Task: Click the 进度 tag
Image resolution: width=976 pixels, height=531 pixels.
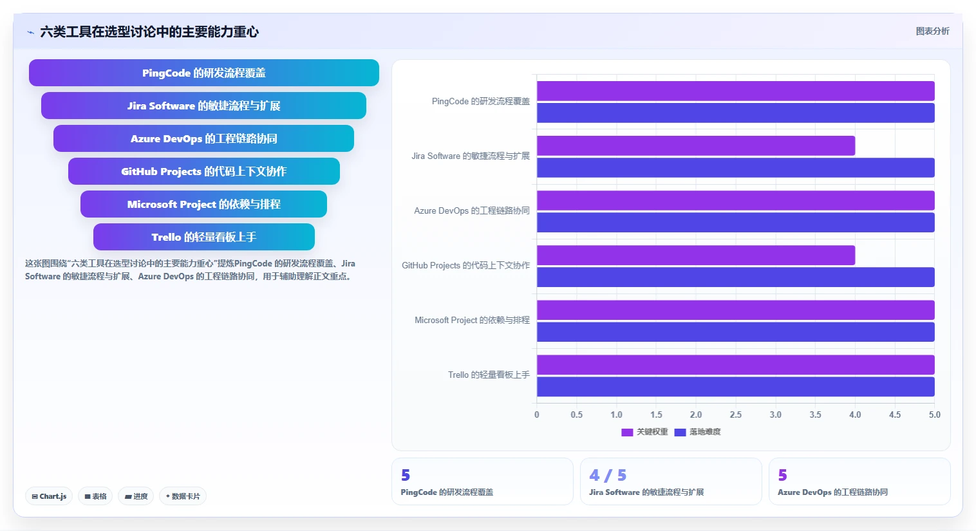Action: tap(136, 496)
